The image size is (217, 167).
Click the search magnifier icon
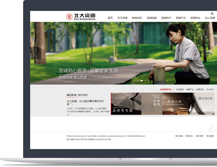[x=212, y=14]
